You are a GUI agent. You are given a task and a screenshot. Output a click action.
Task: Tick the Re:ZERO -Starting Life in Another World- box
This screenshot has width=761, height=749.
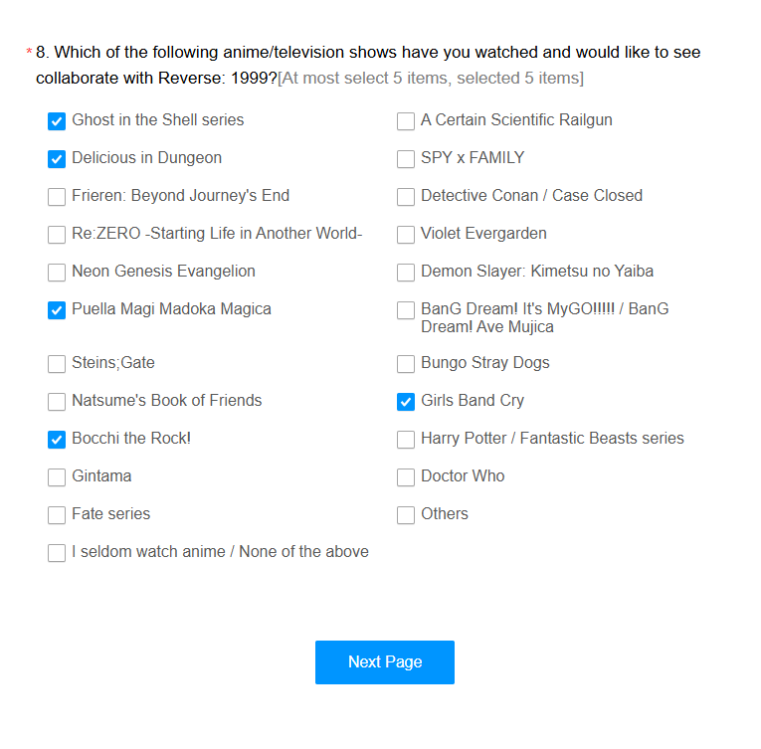[x=57, y=235]
